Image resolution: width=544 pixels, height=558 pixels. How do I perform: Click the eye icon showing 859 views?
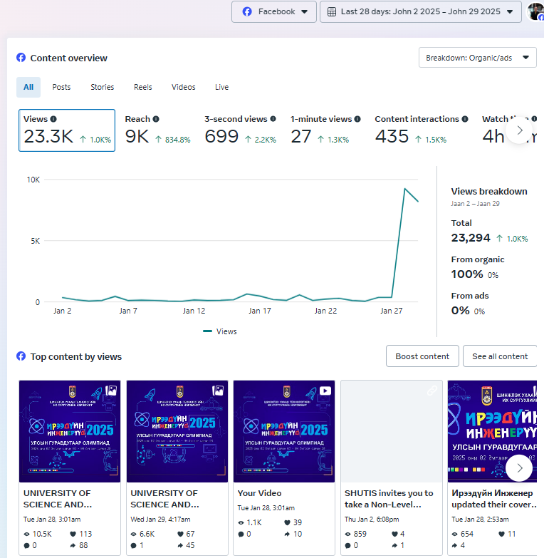(x=347, y=534)
